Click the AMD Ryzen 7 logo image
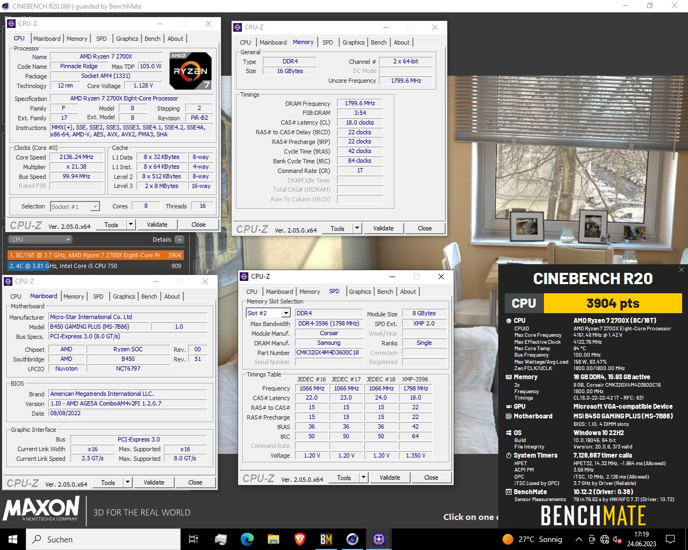The width and height of the screenshot is (688, 550). coord(190,71)
